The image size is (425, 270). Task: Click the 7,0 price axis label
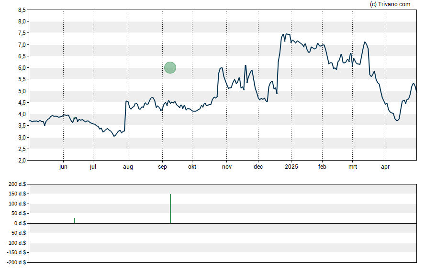22,44
